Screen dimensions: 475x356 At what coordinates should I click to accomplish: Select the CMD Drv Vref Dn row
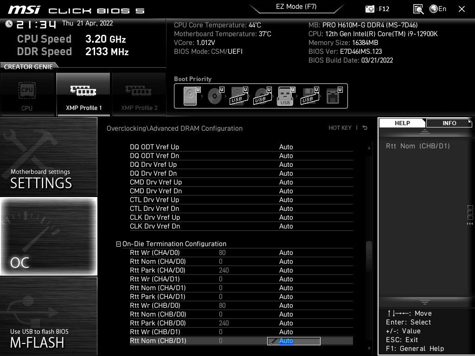coord(241,191)
